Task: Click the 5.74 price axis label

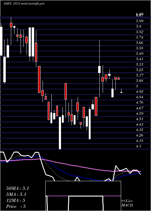Action: point(140,37)
